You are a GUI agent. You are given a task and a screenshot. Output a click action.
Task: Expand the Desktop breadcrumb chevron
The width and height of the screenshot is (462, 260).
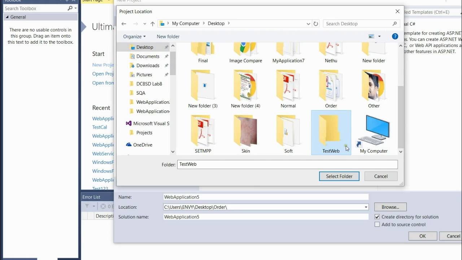[228, 23]
